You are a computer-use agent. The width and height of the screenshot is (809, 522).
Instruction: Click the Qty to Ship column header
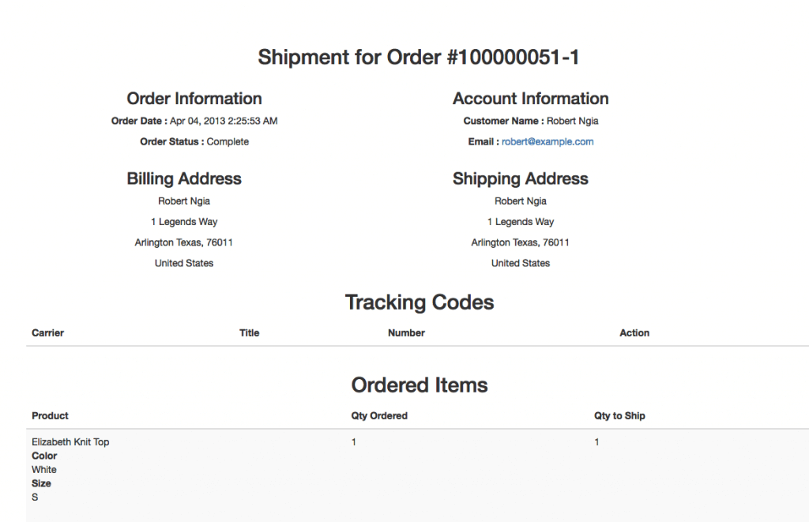(x=619, y=416)
